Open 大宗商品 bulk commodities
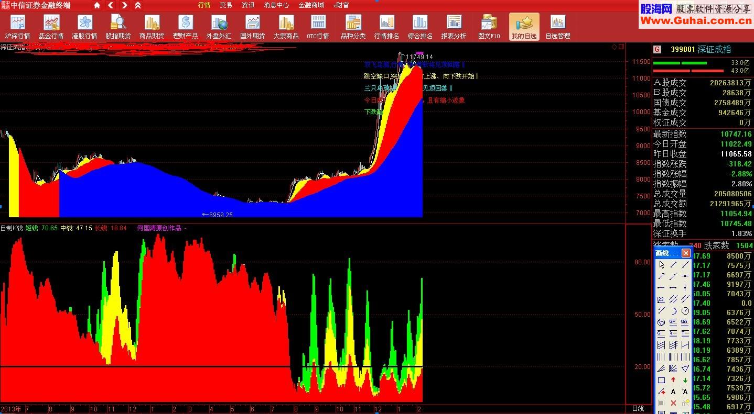 tap(286, 26)
